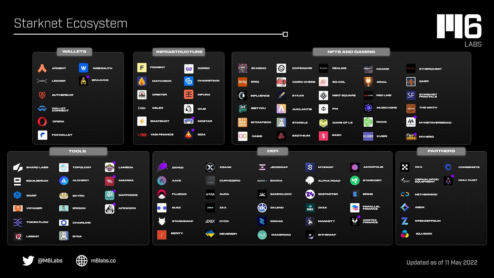Click the Cephalopod Equipment label
The height and width of the screenshot is (278, 494).
427,180
